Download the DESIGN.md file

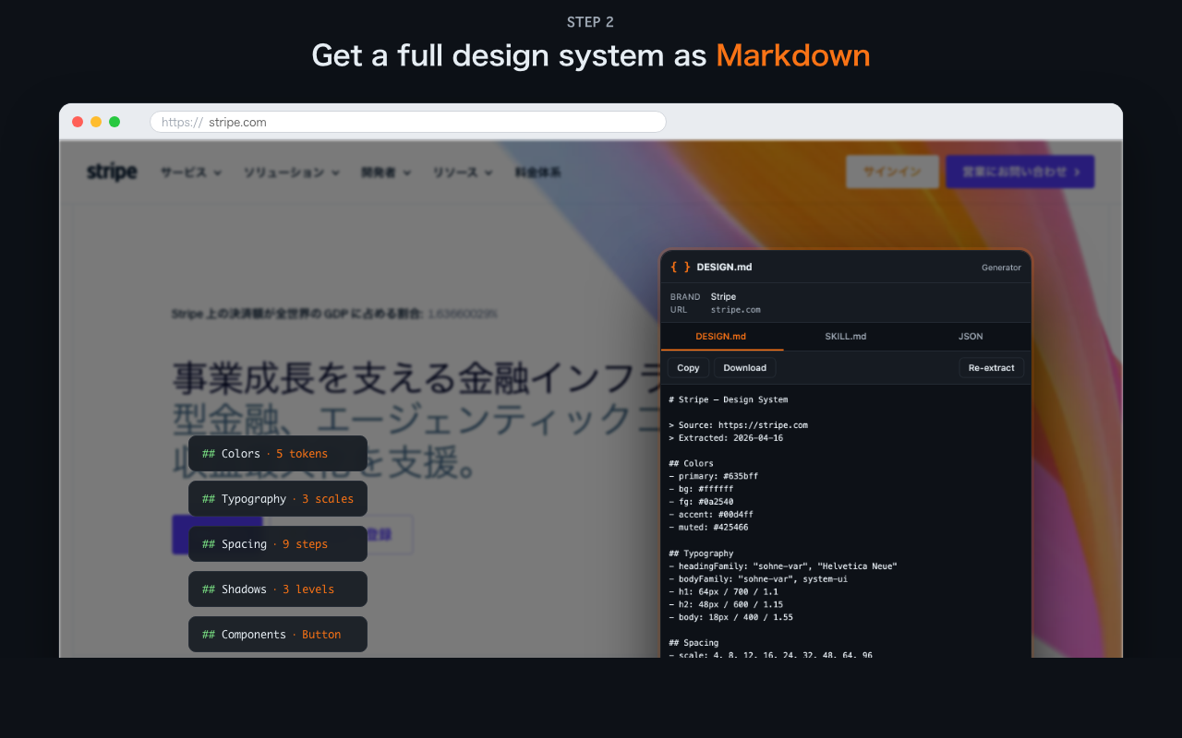click(744, 368)
